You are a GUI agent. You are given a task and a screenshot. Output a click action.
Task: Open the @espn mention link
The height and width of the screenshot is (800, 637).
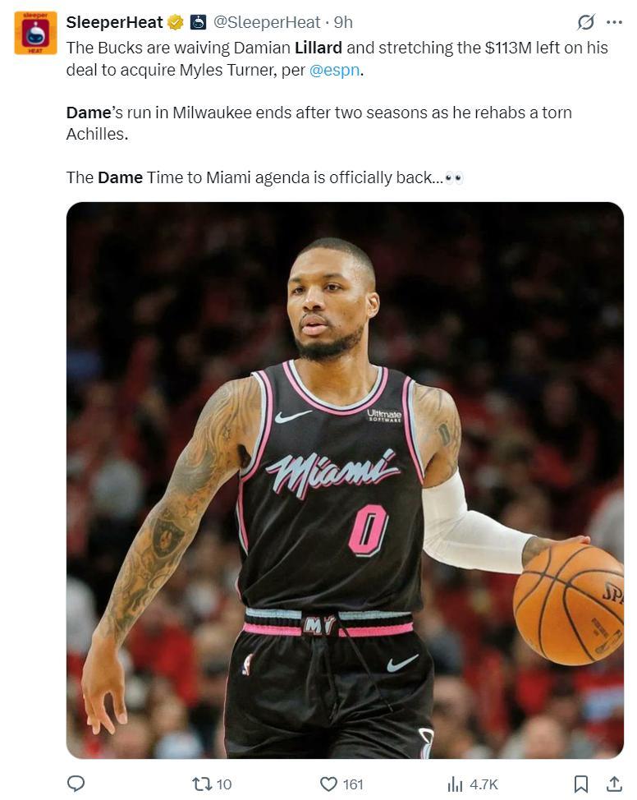click(335, 70)
